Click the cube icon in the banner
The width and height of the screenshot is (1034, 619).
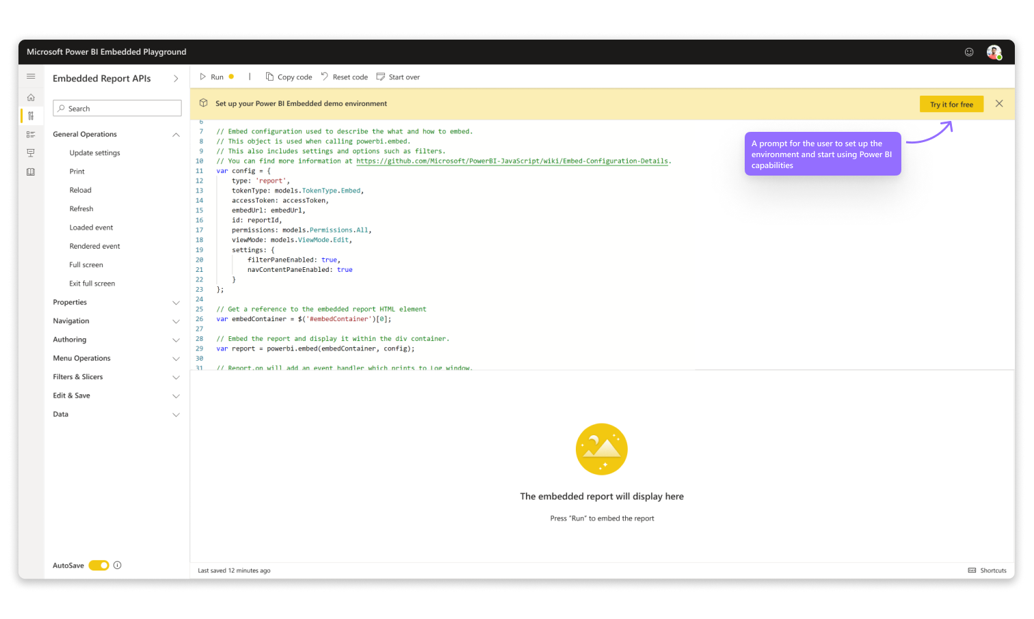[x=204, y=103]
